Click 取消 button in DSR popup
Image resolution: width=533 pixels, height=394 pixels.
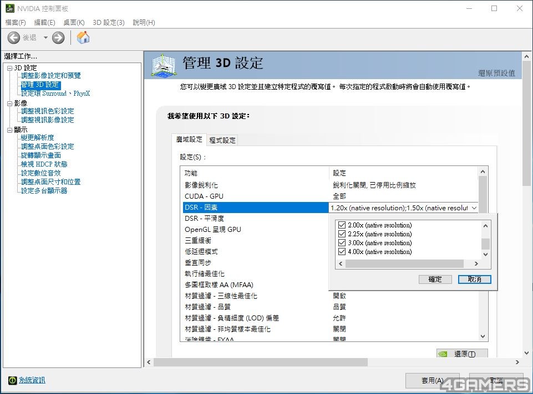click(475, 279)
